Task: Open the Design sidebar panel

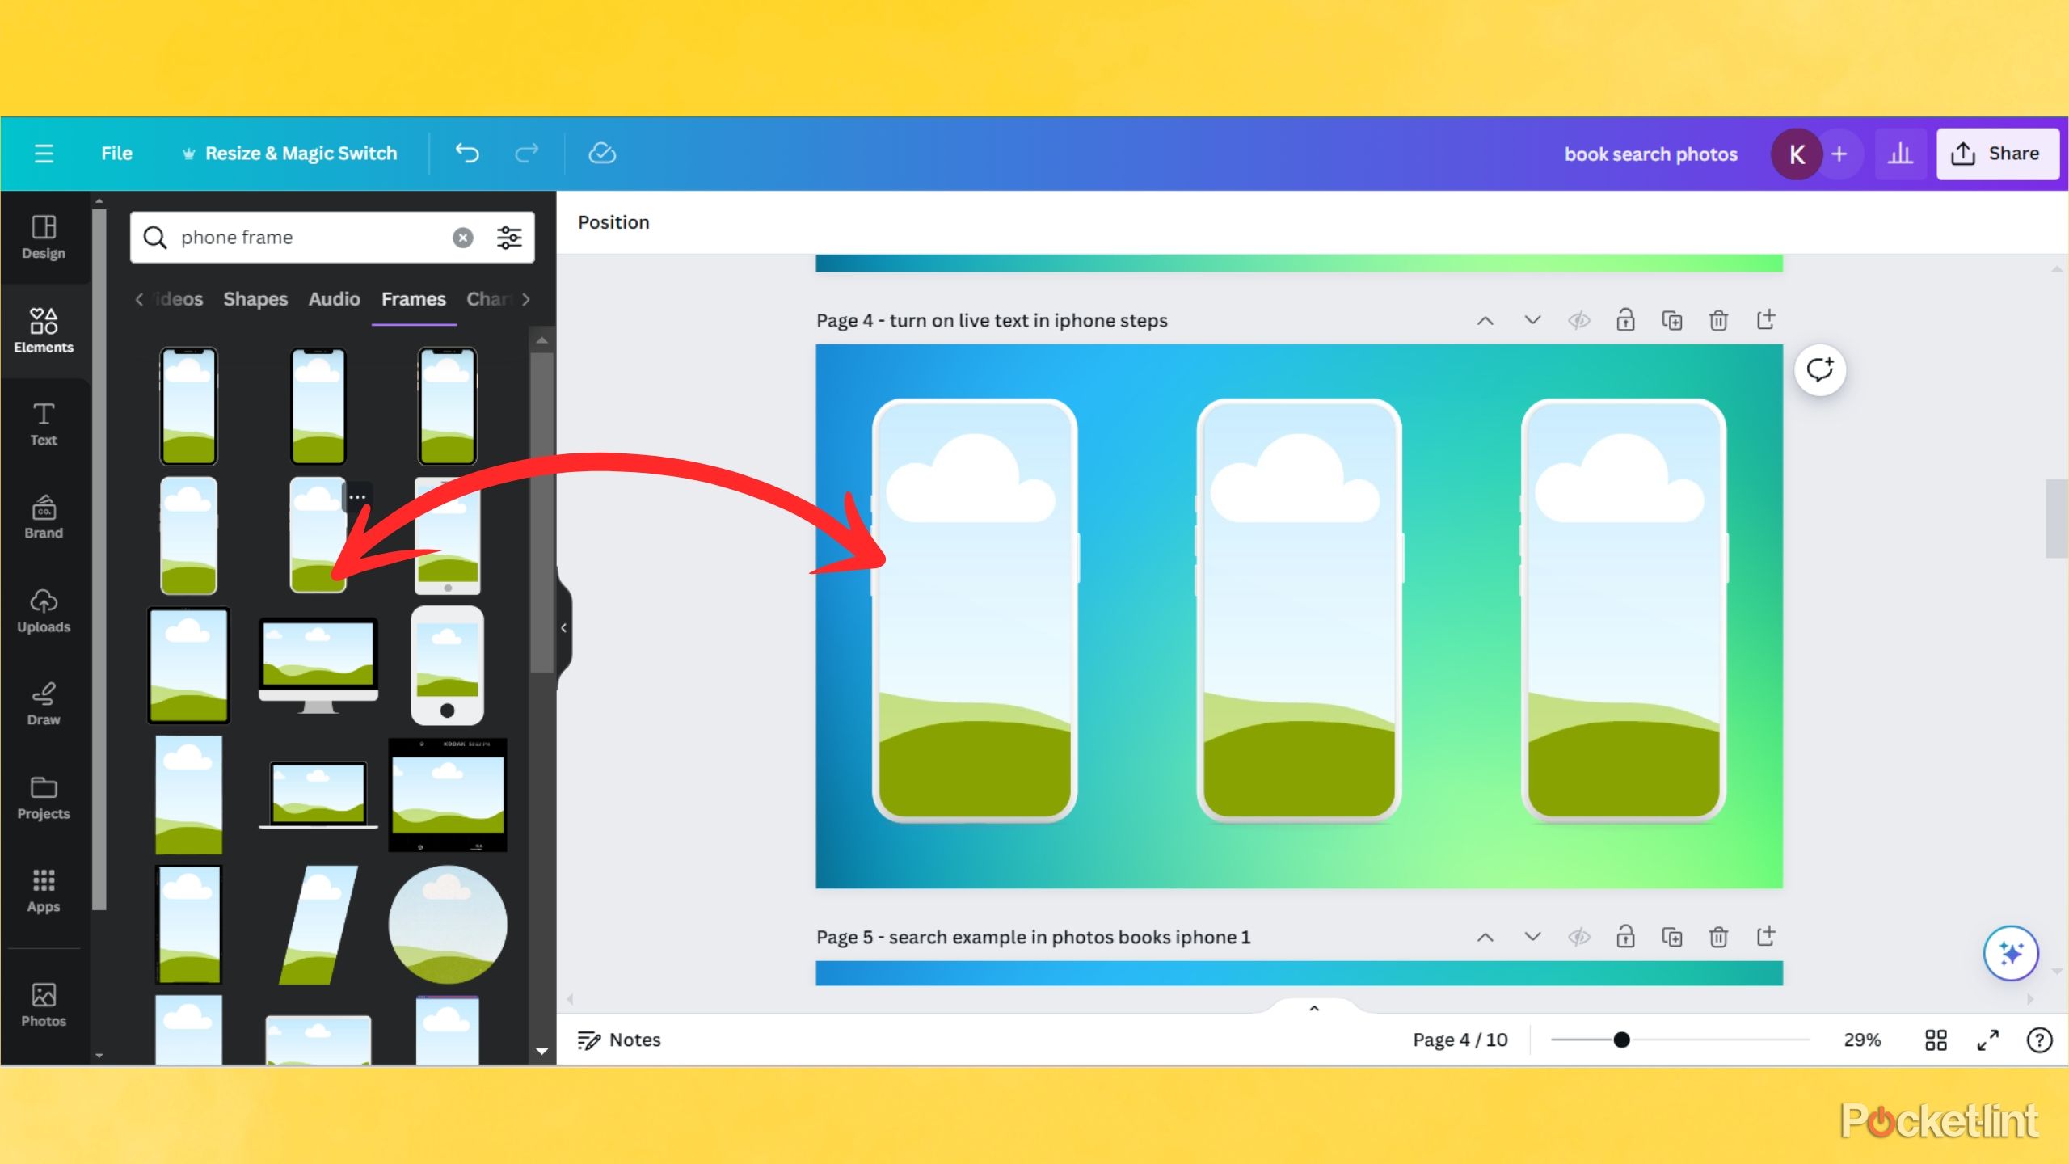Action: tap(44, 237)
